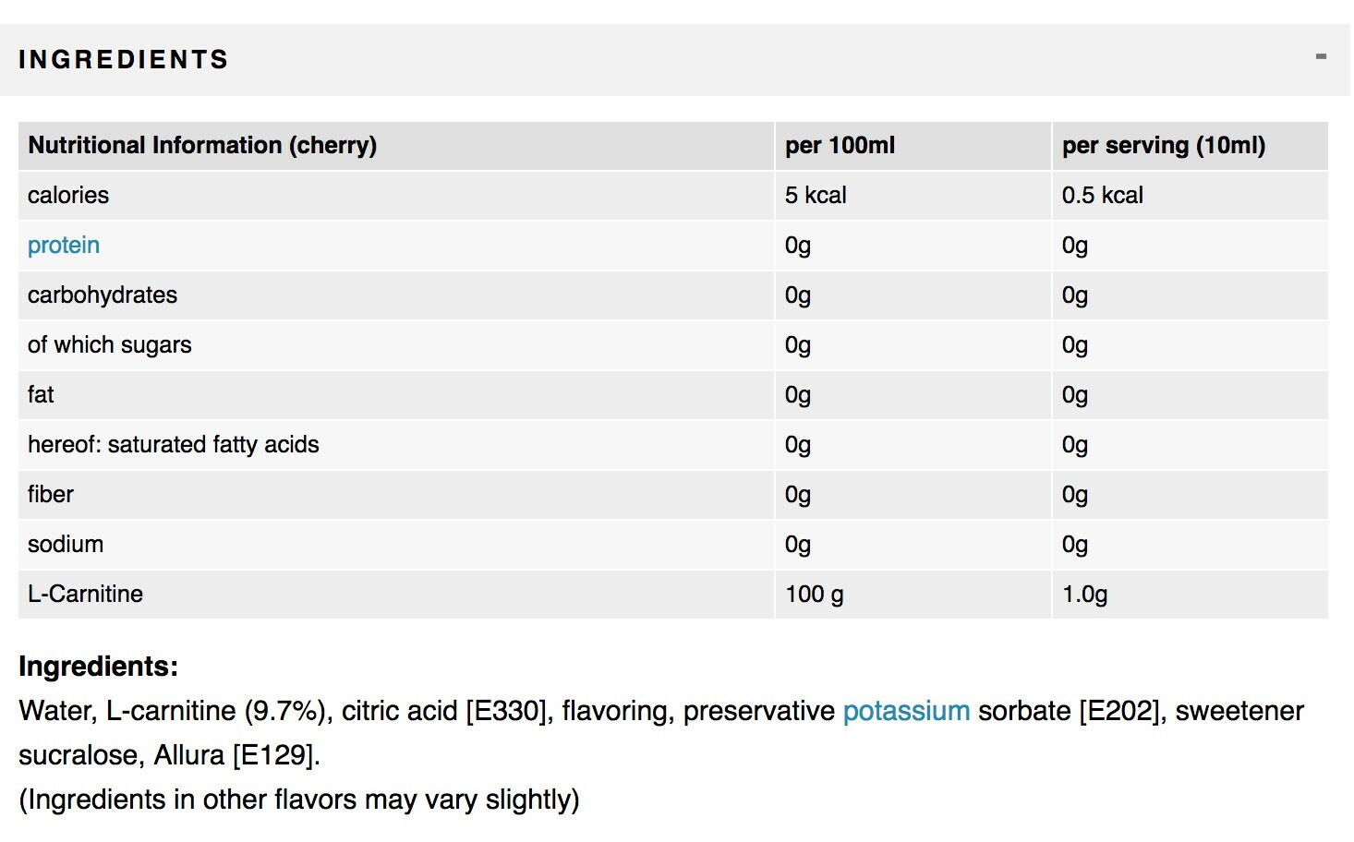Screen dimensions: 1354x842
Task: Select the fiber row label
Action: point(51,495)
